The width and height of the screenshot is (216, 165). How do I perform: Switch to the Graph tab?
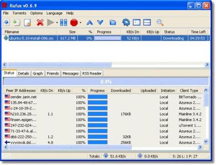(x=38, y=74)
